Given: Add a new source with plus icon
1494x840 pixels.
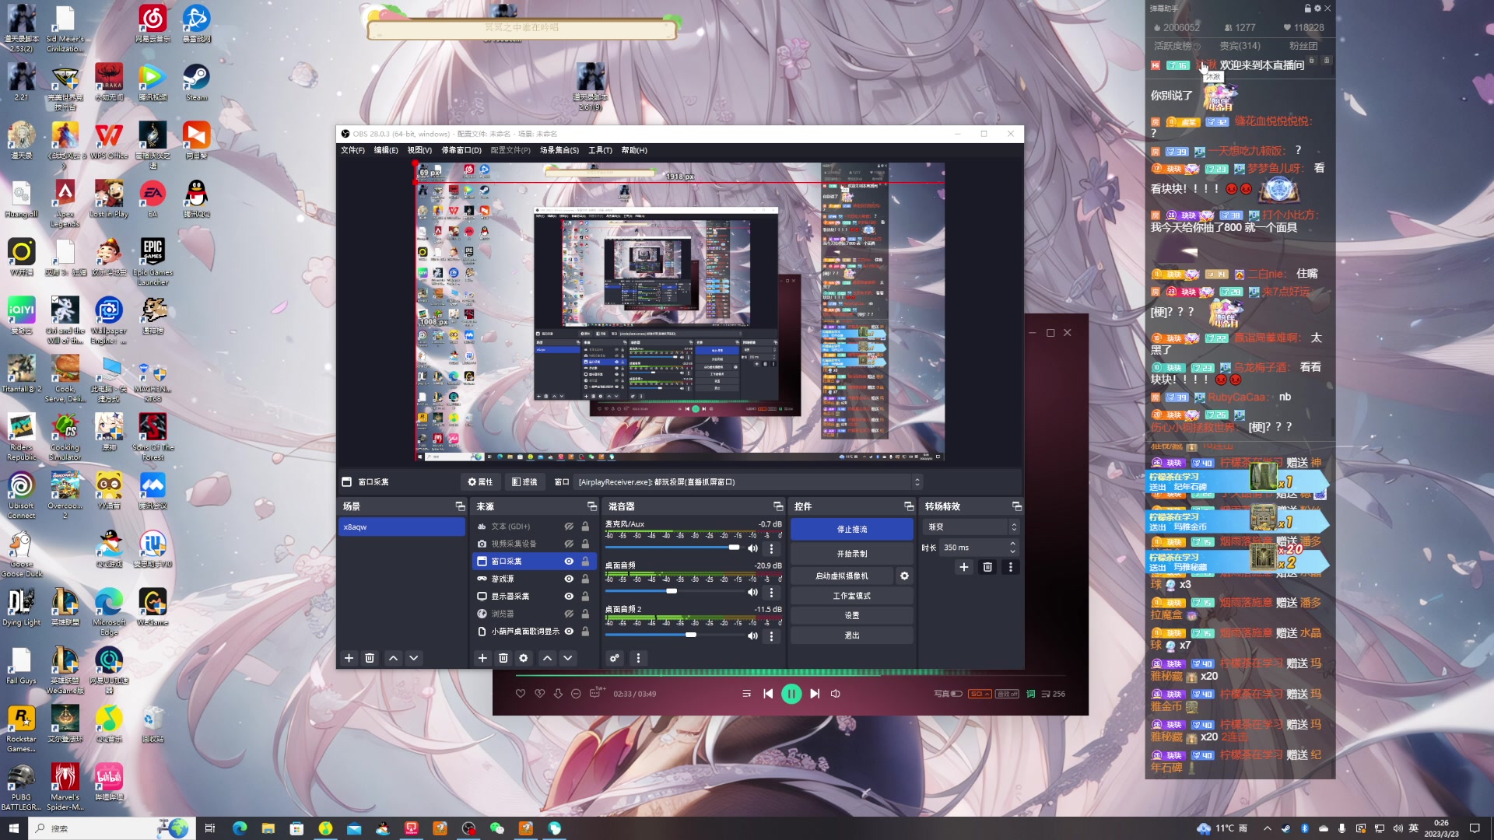Looking at the screenshot, I should coord(482,658).
